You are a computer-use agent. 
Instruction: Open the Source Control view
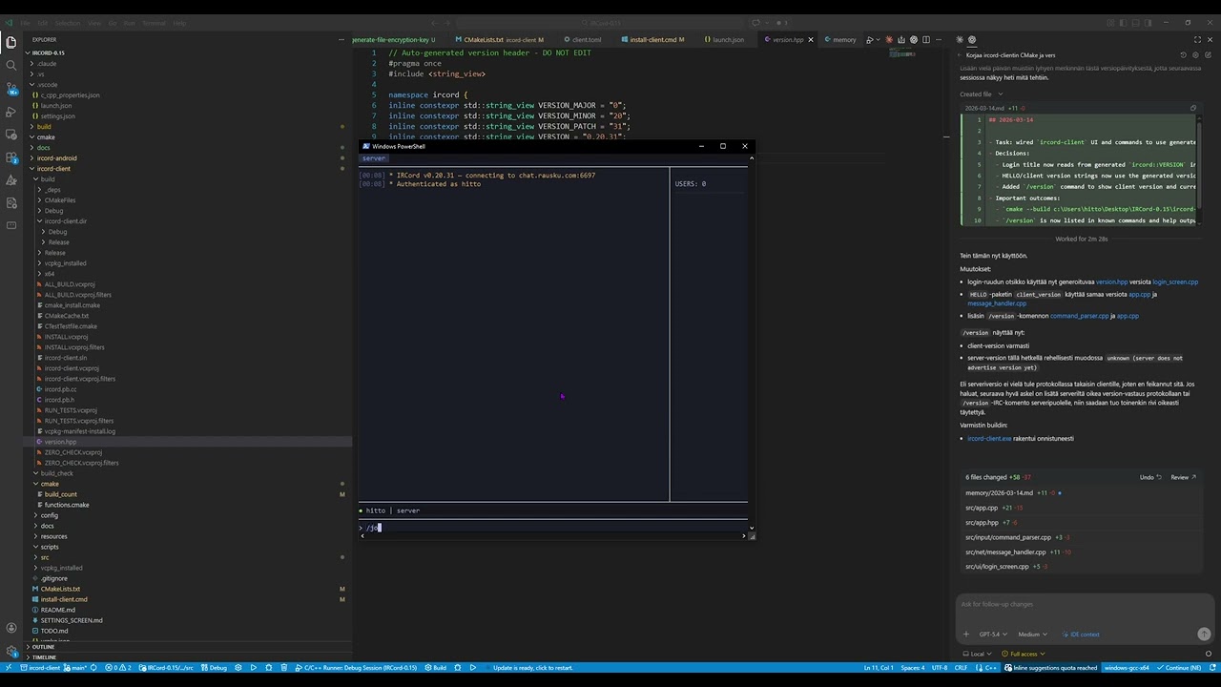(x=11, y=89)
